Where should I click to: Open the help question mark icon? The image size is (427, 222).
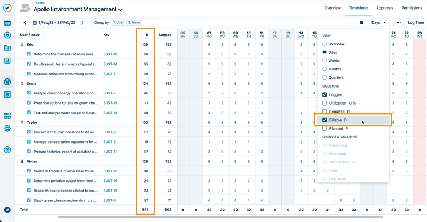point(7,149)
